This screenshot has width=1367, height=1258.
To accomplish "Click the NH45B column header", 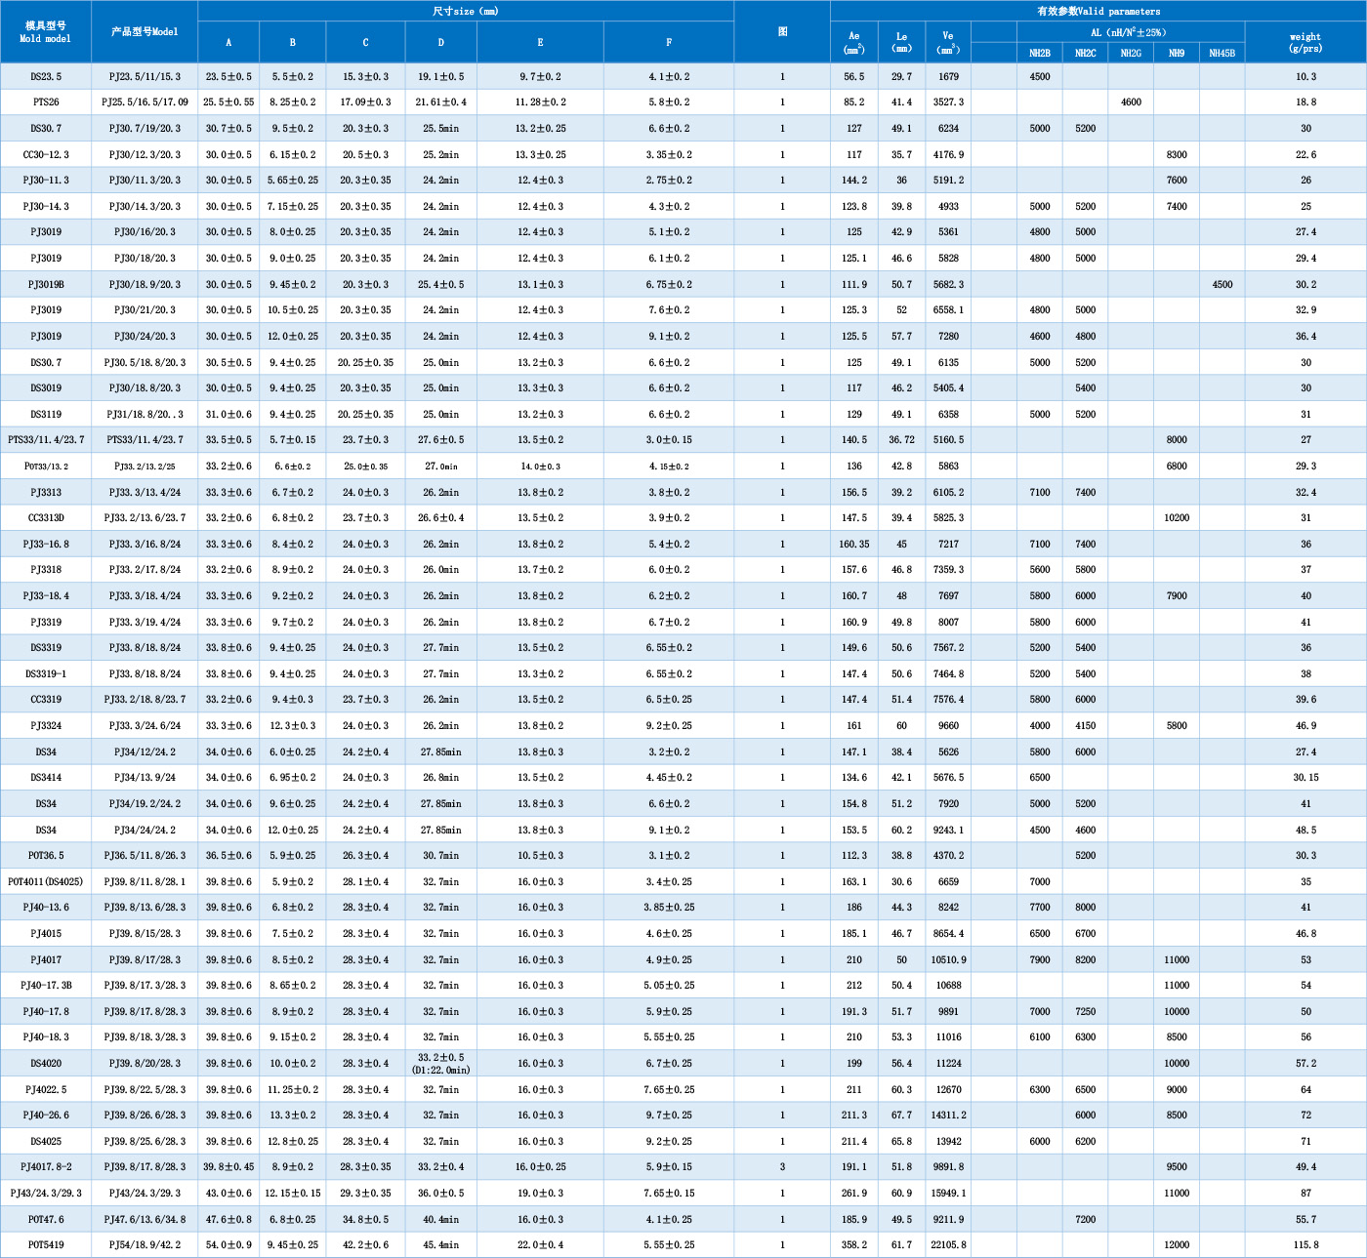I will coord(1222,53).
